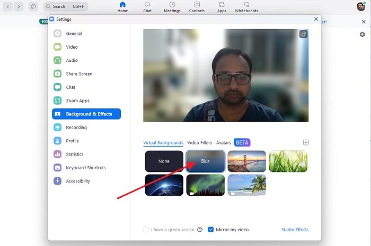Open the history icon beside navigation arrows
The image size is (371, 246).
coord(33,6)
